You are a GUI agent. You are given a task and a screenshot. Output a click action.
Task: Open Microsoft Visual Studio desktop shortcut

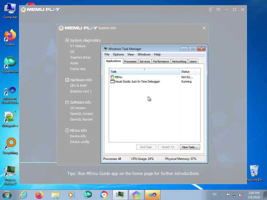click(10, 95)
